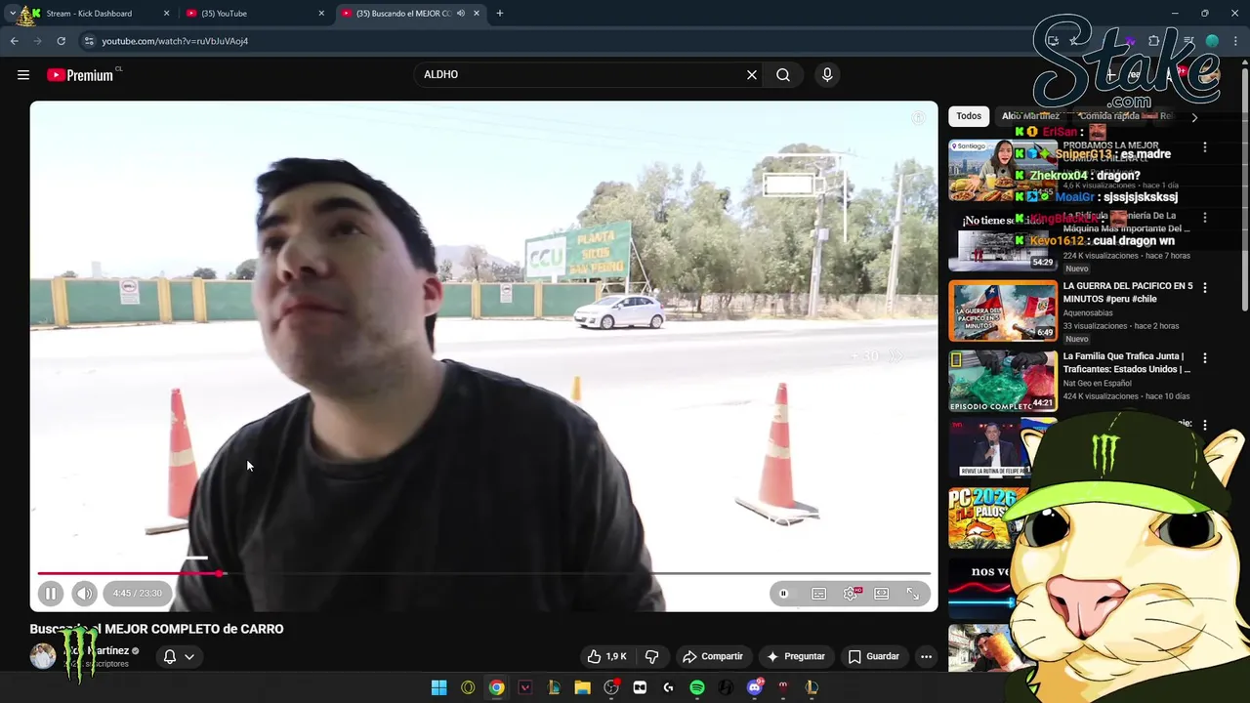Dislike the video

coord(651,656)
